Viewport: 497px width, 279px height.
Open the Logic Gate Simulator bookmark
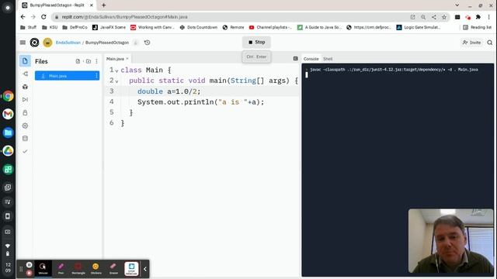(x=419, y=28)
